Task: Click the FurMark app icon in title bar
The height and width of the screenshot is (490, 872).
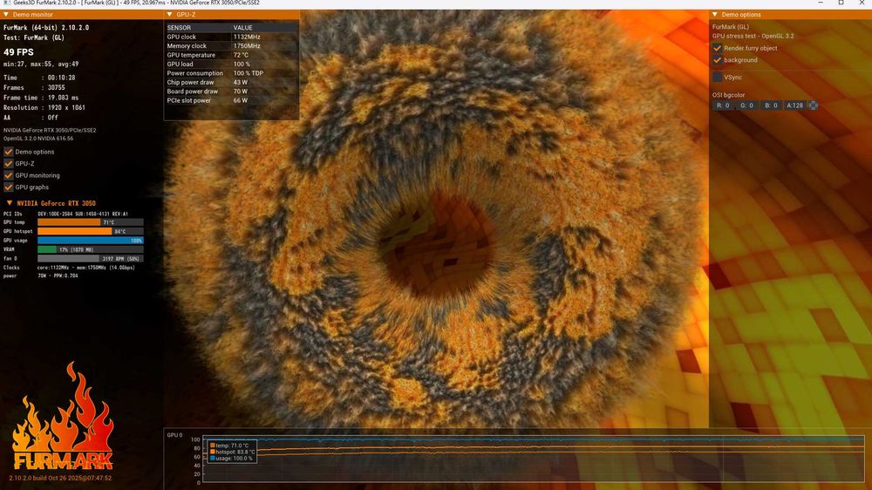Action: click(7, 3)
